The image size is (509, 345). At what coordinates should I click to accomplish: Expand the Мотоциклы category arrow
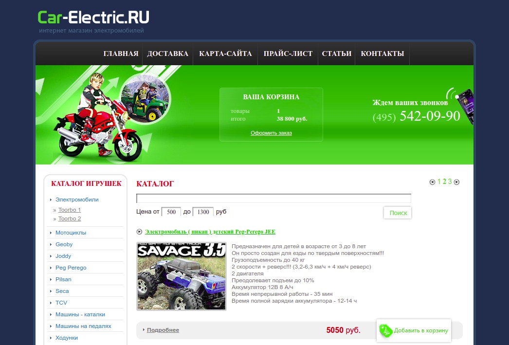coord(51,233)
